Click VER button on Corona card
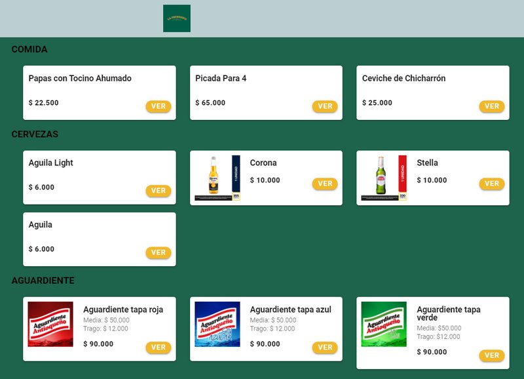The image size is (524, 379). click(x=325, y=184)
